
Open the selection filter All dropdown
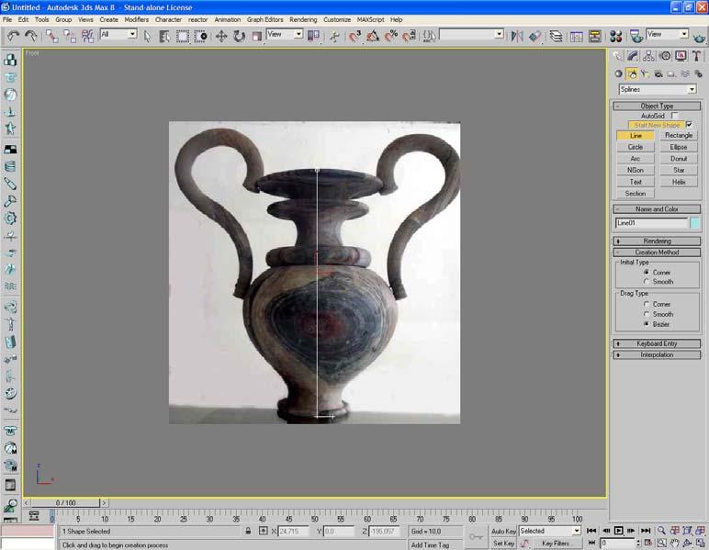pyautogui.click(x=118, y=34)
